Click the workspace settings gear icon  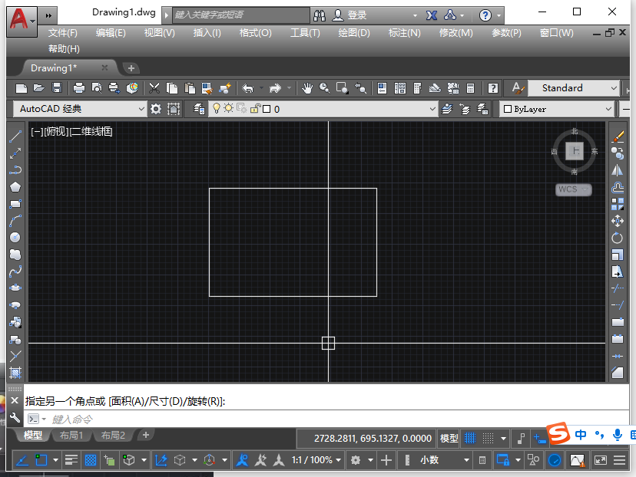(x=156, y=109)
